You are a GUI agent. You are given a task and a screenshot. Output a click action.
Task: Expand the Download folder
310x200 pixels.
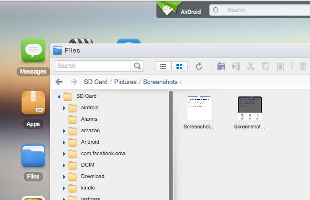tap(63, 177)
